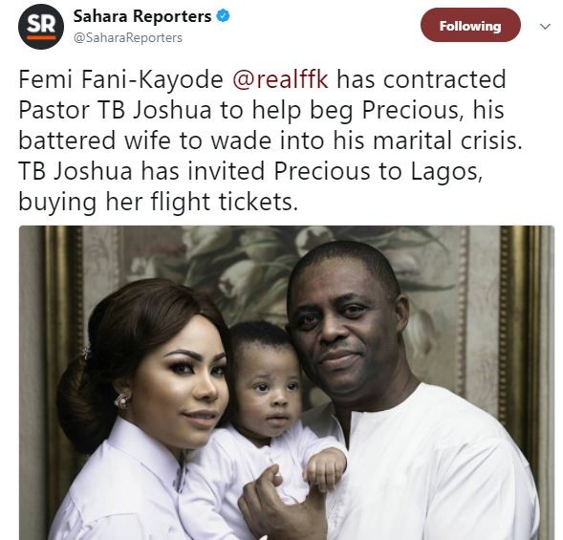Screen dimensions: 563x540
Task: Expand the tweet options chevron
Action: pos(545,26)
